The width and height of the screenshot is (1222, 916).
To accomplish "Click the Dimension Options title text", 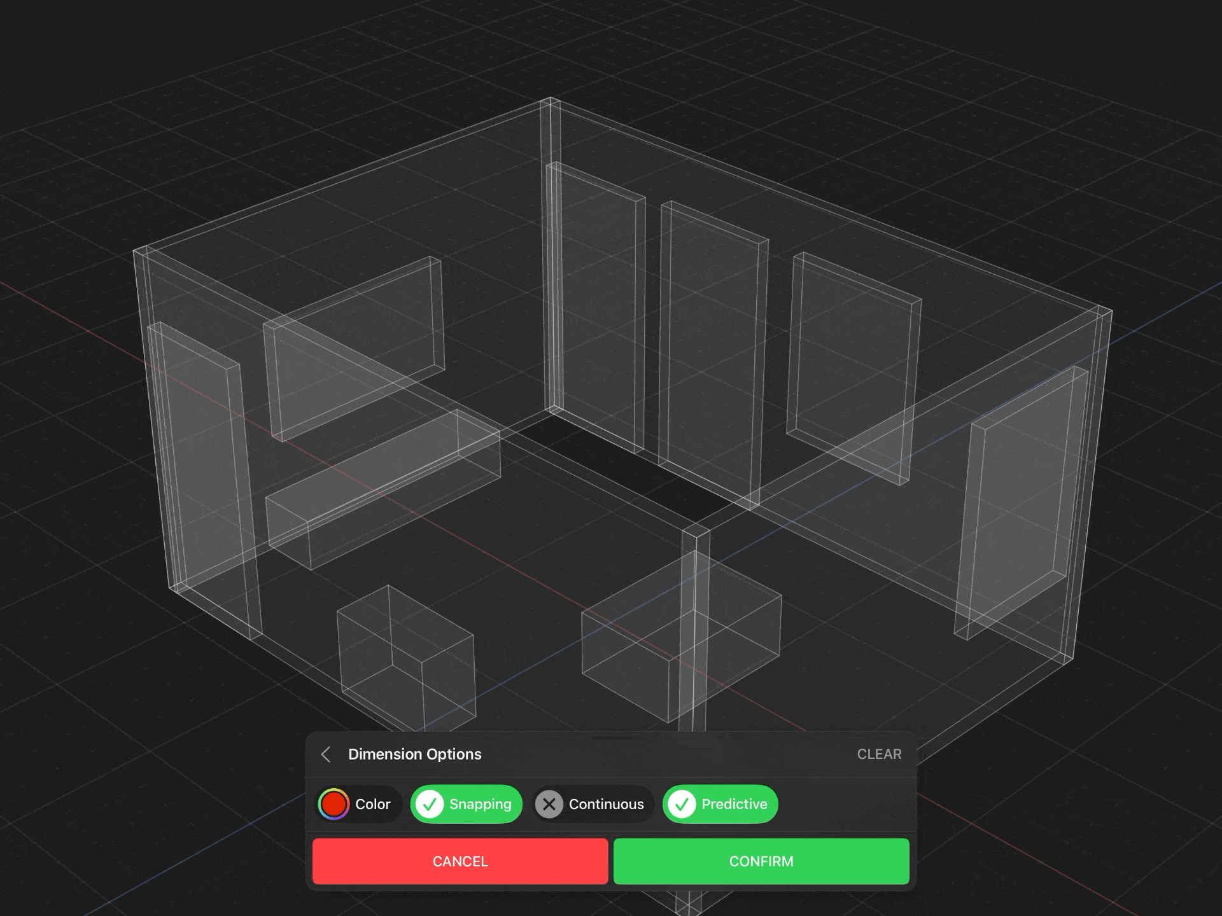I will [x=415, y=754].
